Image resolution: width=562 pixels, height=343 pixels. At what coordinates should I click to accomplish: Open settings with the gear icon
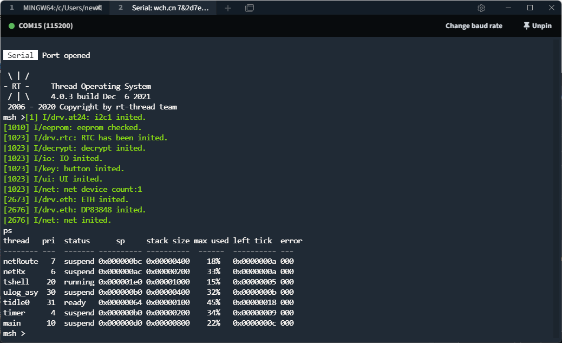(481, 8)
